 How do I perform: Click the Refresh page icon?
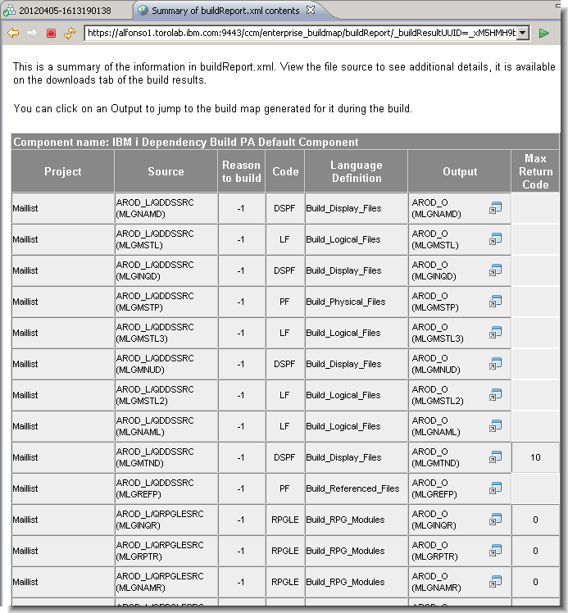(69, 33)
